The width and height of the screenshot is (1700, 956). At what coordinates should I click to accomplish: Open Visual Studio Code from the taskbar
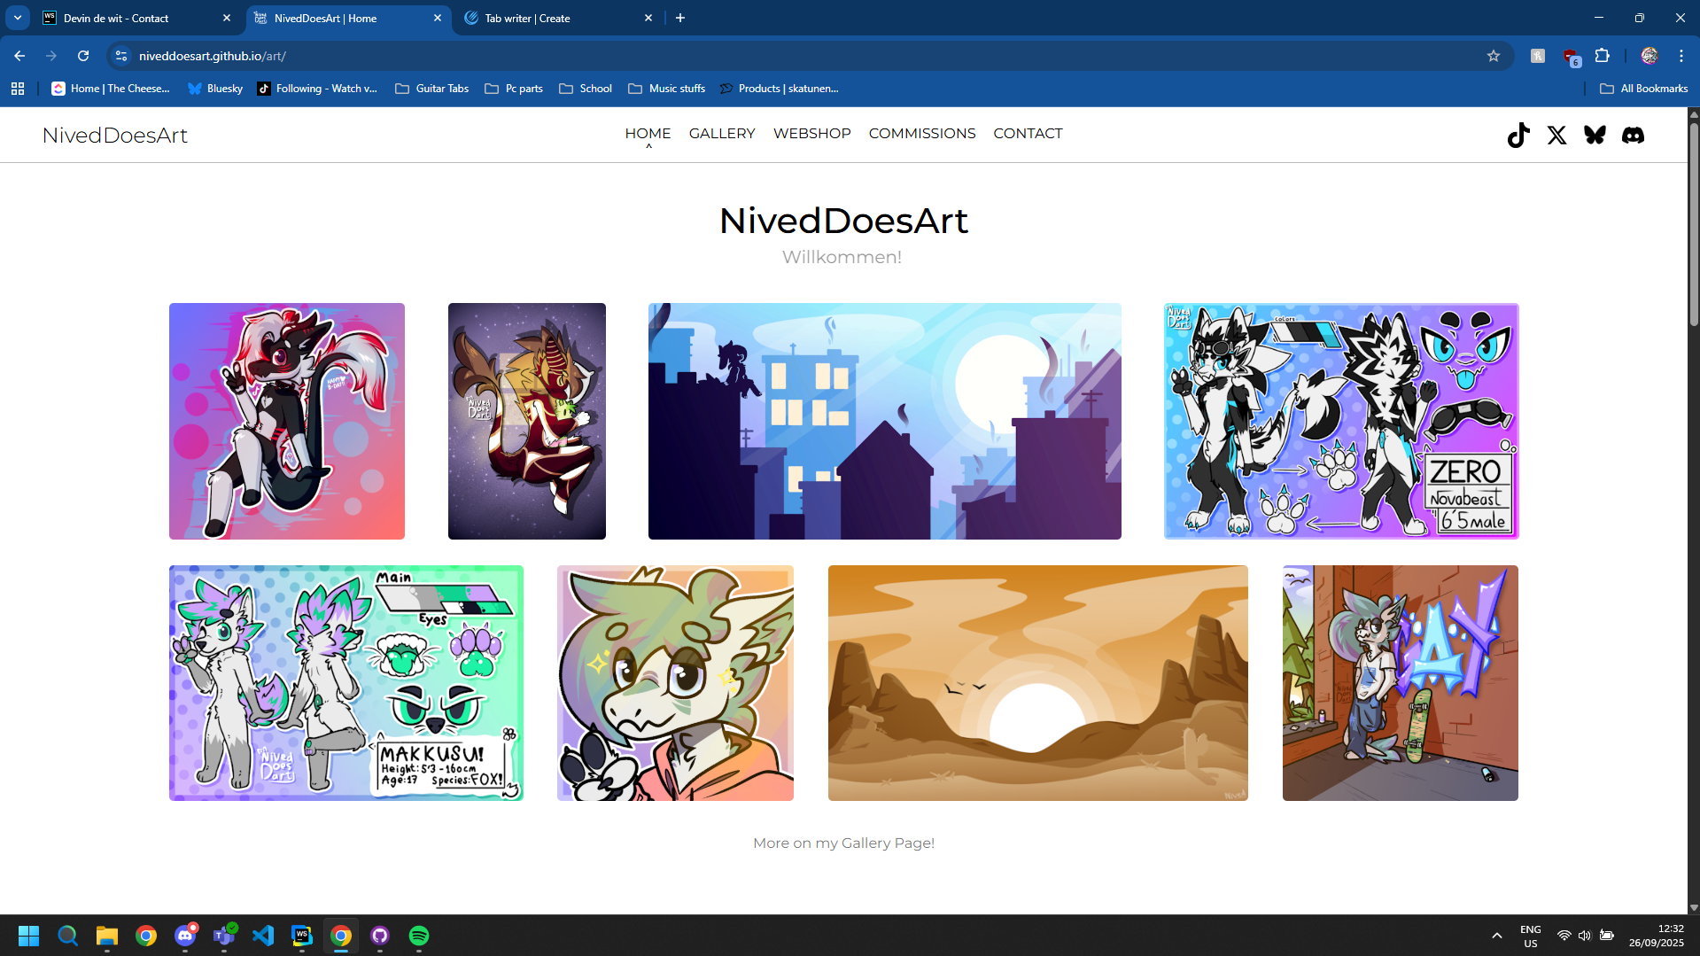point(263,936)
